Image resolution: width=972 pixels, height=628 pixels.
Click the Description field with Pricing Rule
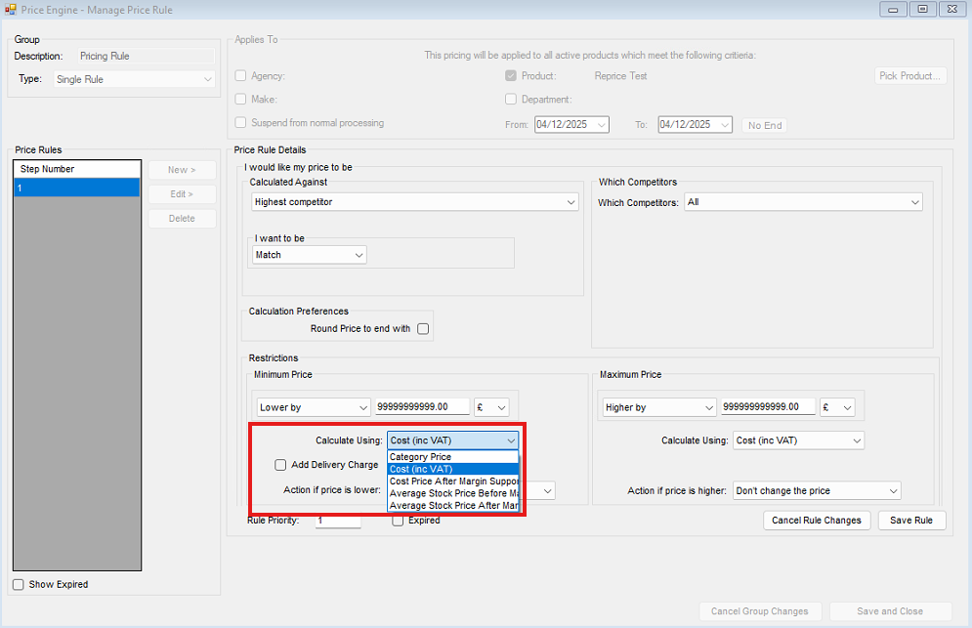(147, 56)
